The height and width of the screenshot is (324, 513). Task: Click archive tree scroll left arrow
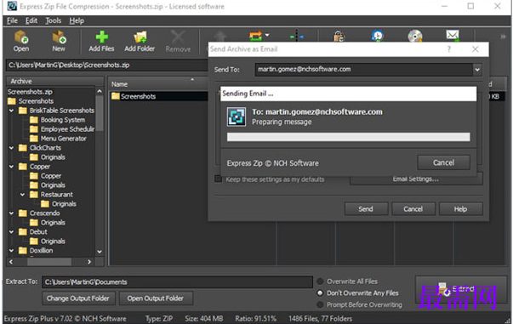point(11,262)
